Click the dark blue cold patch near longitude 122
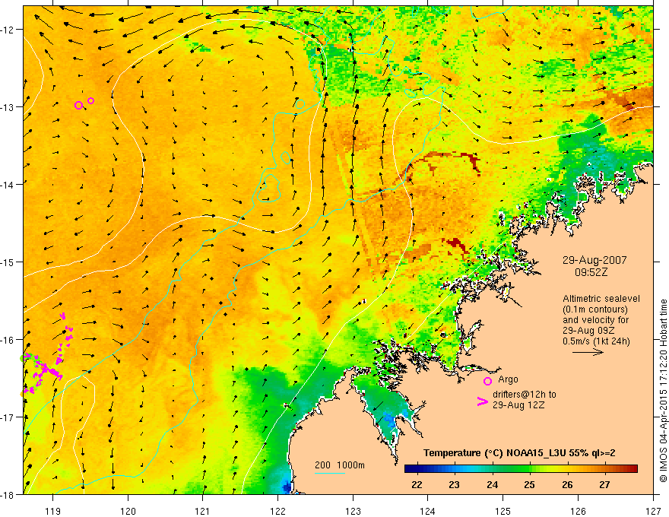The height and width of the screenshot is (517, 669). tap(287, 487)
